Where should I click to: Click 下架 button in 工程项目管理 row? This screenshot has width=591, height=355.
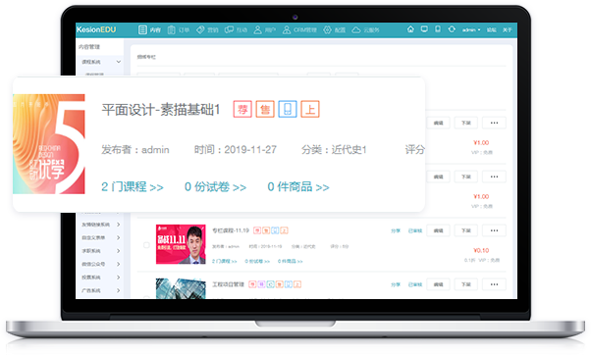tap(466, 284)
